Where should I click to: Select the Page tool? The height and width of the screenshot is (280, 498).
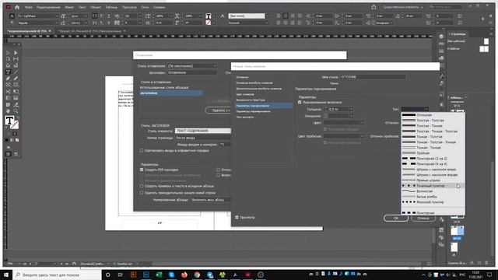(9, 59)
